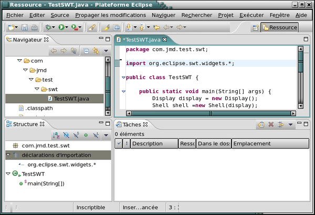Viewport: 315px width, 215px height.
Task: Click the alphabetical sort icon in Structure
Action: (x=56, y=135)
